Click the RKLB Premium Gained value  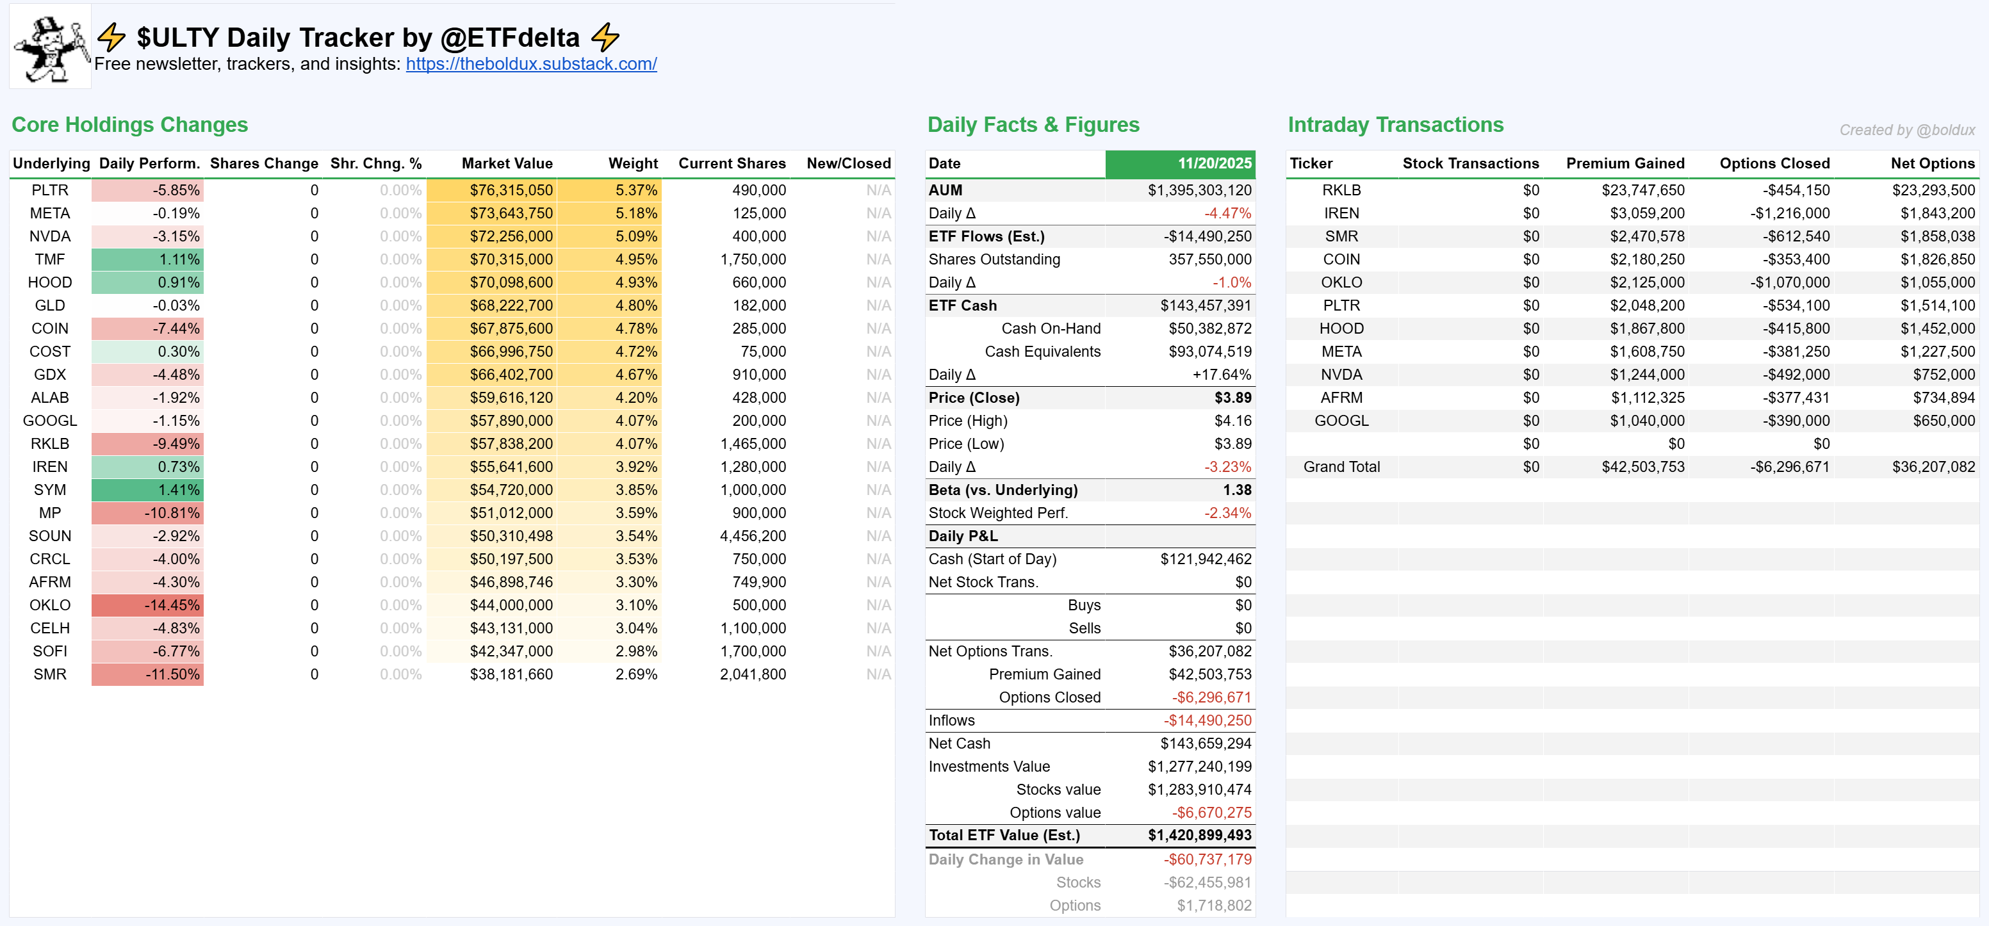pos(1642,190)
